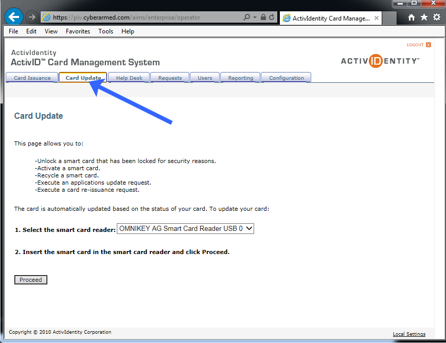Click the Internet Explorer page icon in address bar
This screenshot has height=343, width=446.
click(46, 17)
